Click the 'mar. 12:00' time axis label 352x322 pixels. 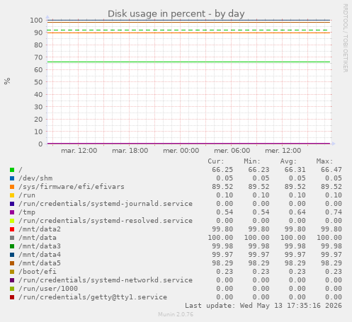79,151
